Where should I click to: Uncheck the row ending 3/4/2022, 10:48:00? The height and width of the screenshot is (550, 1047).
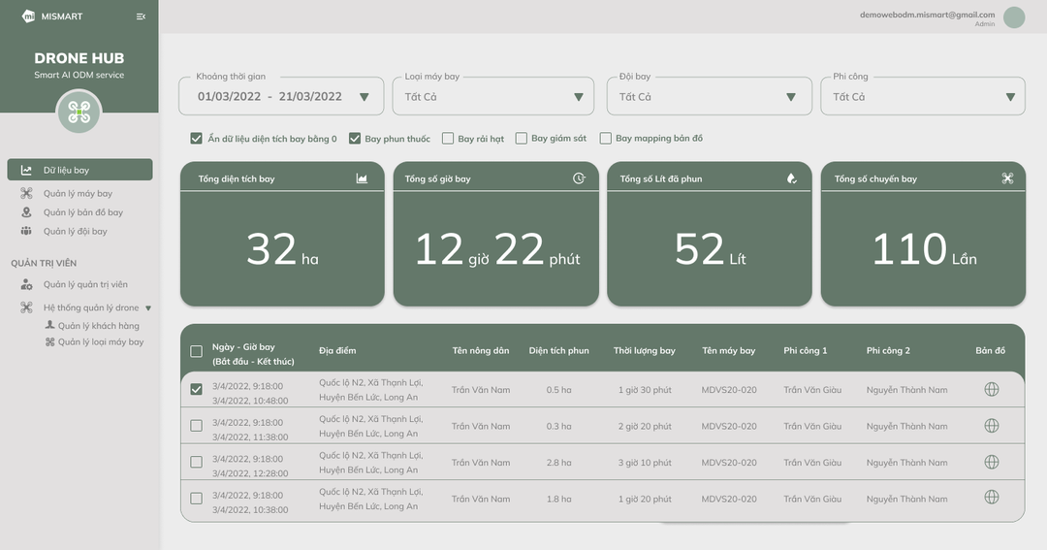(x=196, y=389)
